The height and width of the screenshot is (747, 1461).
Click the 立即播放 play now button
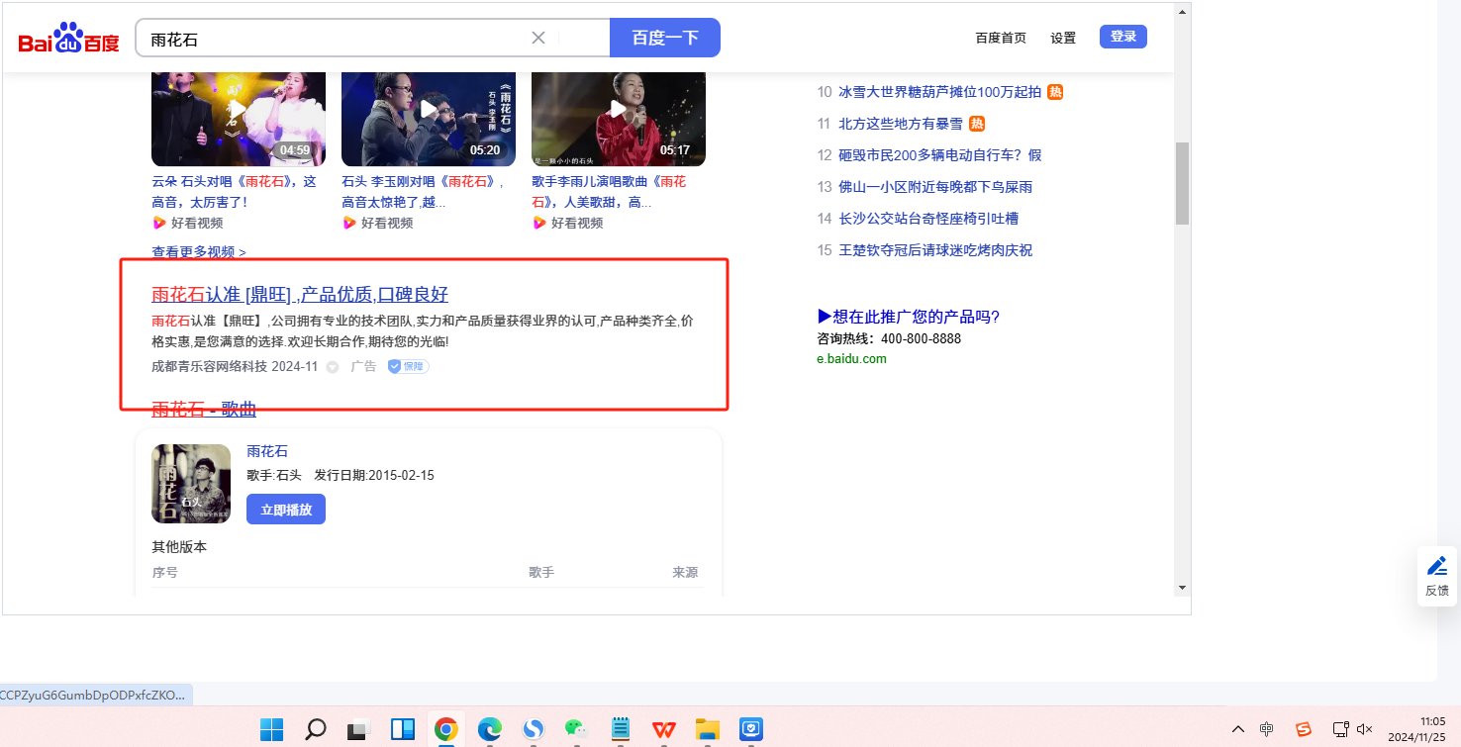coord(285,510)
